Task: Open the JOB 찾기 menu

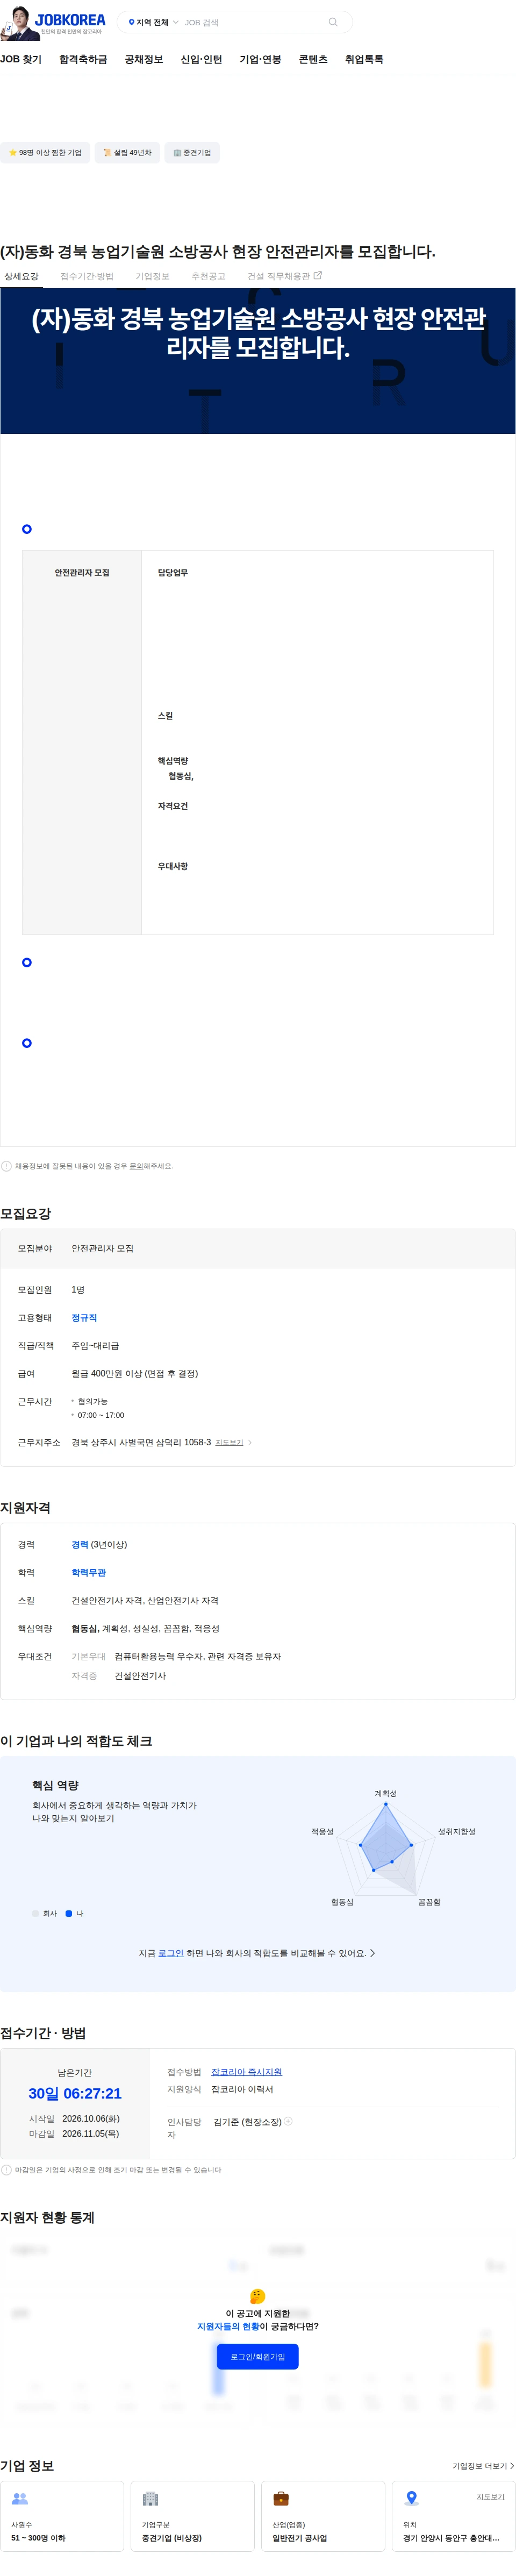Action: (x=21, y=60)
